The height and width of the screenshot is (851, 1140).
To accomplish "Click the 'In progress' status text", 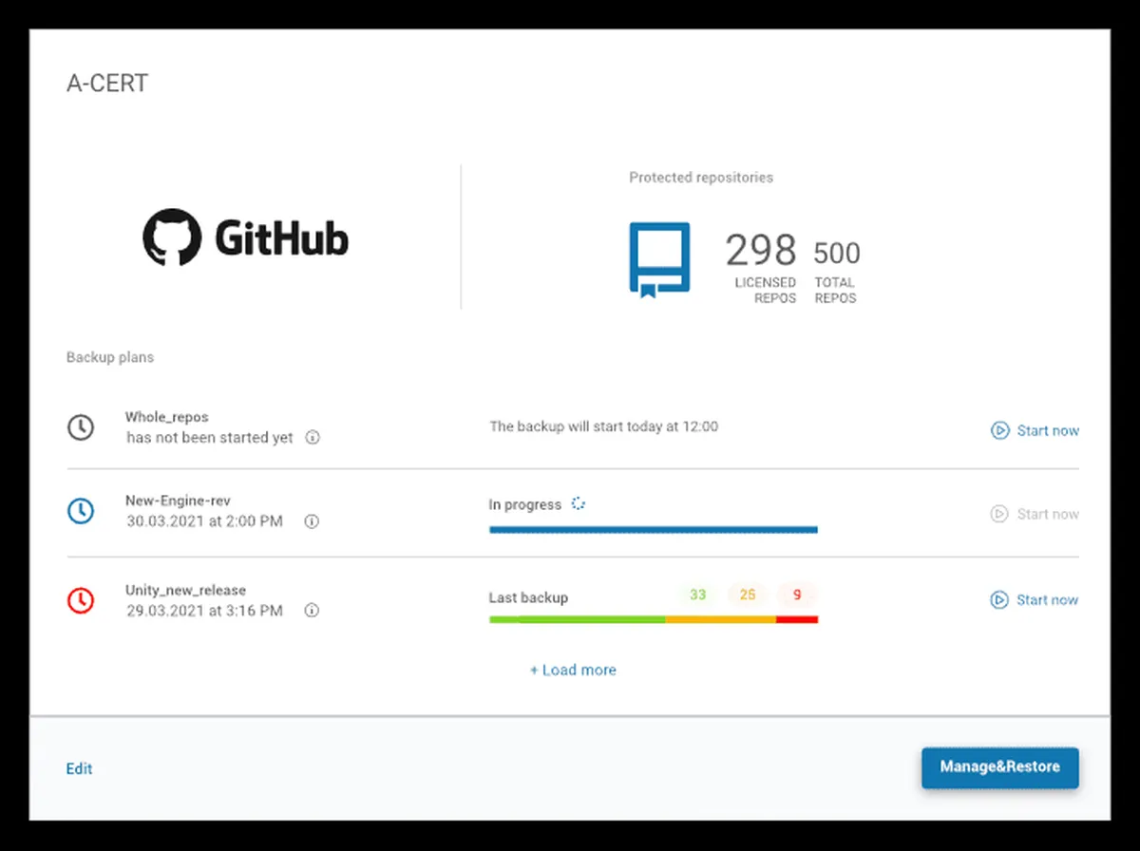I will (525, 504).
